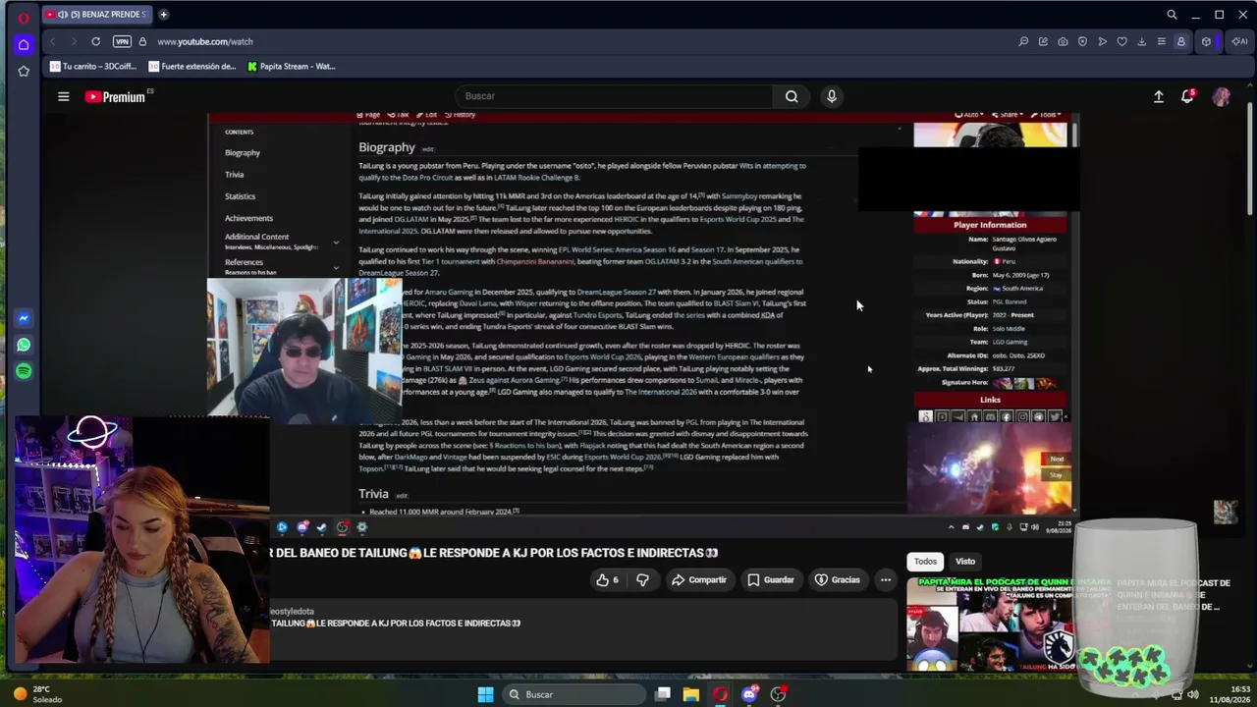Jump to Statistics in wiki contents
Screen dimensions: 1257x707
point(240,196)
